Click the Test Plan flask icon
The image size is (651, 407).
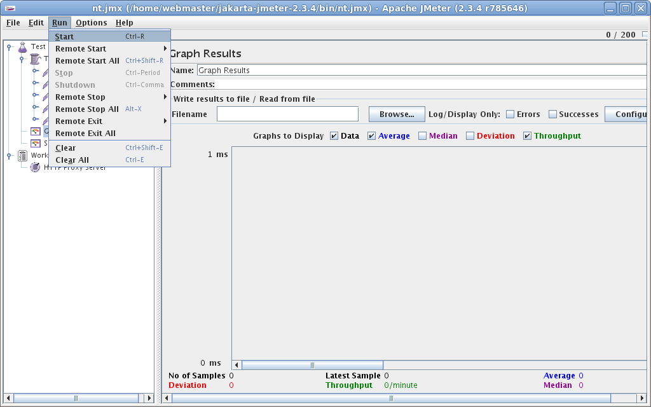(23, 47)
